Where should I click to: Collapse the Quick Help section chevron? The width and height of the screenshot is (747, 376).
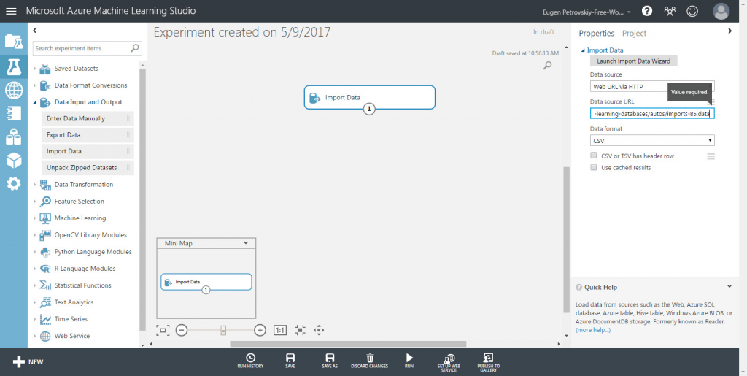point(729,286)
